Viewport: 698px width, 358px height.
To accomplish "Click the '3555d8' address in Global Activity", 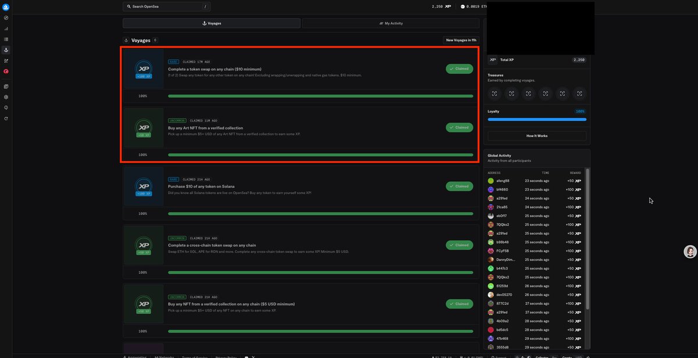I will tap(503, 347).
